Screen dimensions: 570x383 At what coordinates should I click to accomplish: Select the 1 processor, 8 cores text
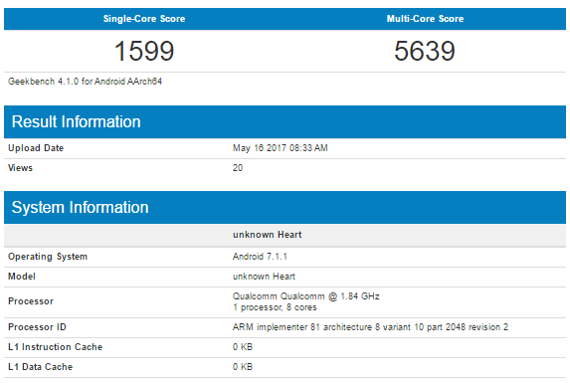tap(275, 307)
